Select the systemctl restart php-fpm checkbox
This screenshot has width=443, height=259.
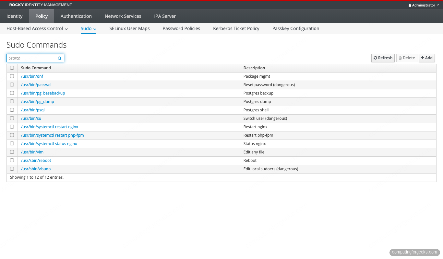point(12,135)
